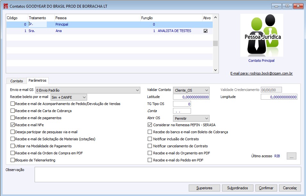The width and height of the screenshot is (306, 196).
Task: Enable Notificar inclusão de Contrato
Action: pos(150,139)
